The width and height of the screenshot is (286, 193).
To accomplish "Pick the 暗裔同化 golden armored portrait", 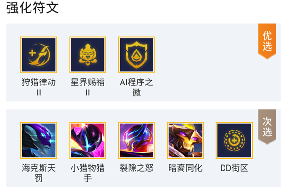I will [x=185, y=141].
